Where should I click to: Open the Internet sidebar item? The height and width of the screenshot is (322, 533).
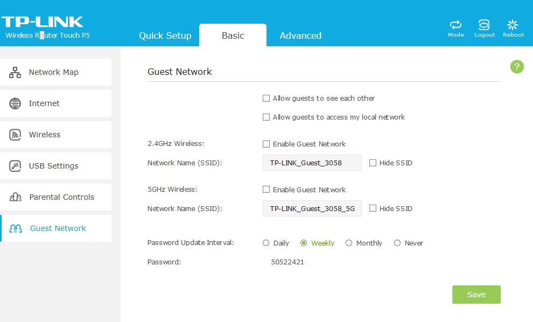[56, 103]
